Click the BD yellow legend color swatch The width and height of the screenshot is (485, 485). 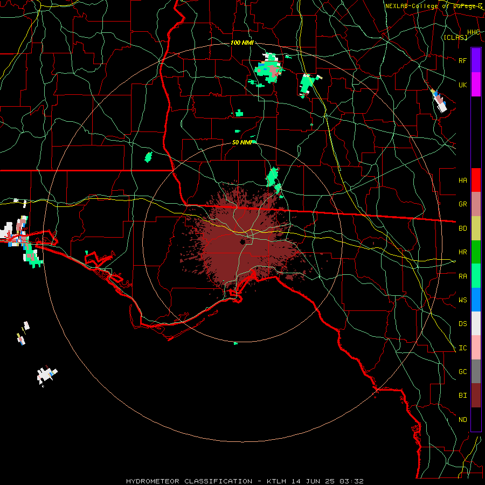tap(476, 228)
